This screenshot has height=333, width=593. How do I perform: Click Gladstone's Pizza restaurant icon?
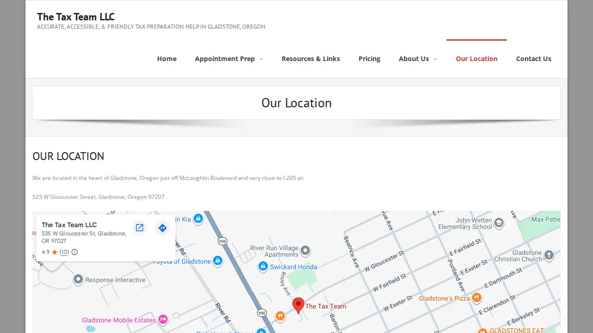pyautogui.click(x=476, y=298)
